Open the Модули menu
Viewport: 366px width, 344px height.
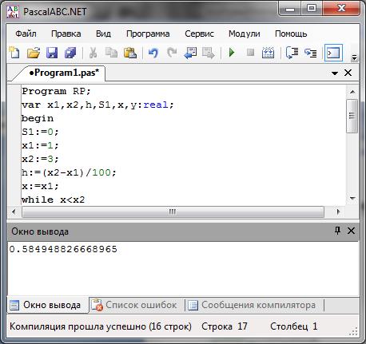245,34
